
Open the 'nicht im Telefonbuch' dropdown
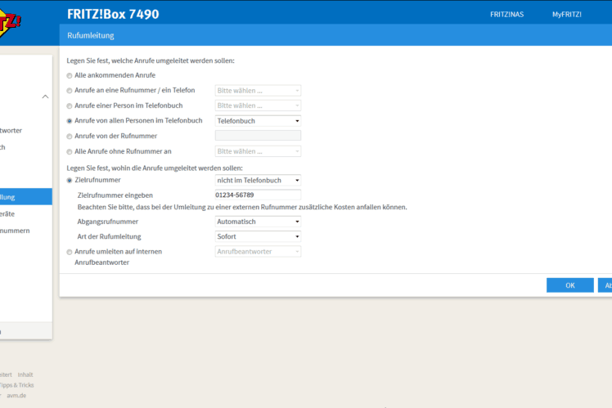pos(258,180)
